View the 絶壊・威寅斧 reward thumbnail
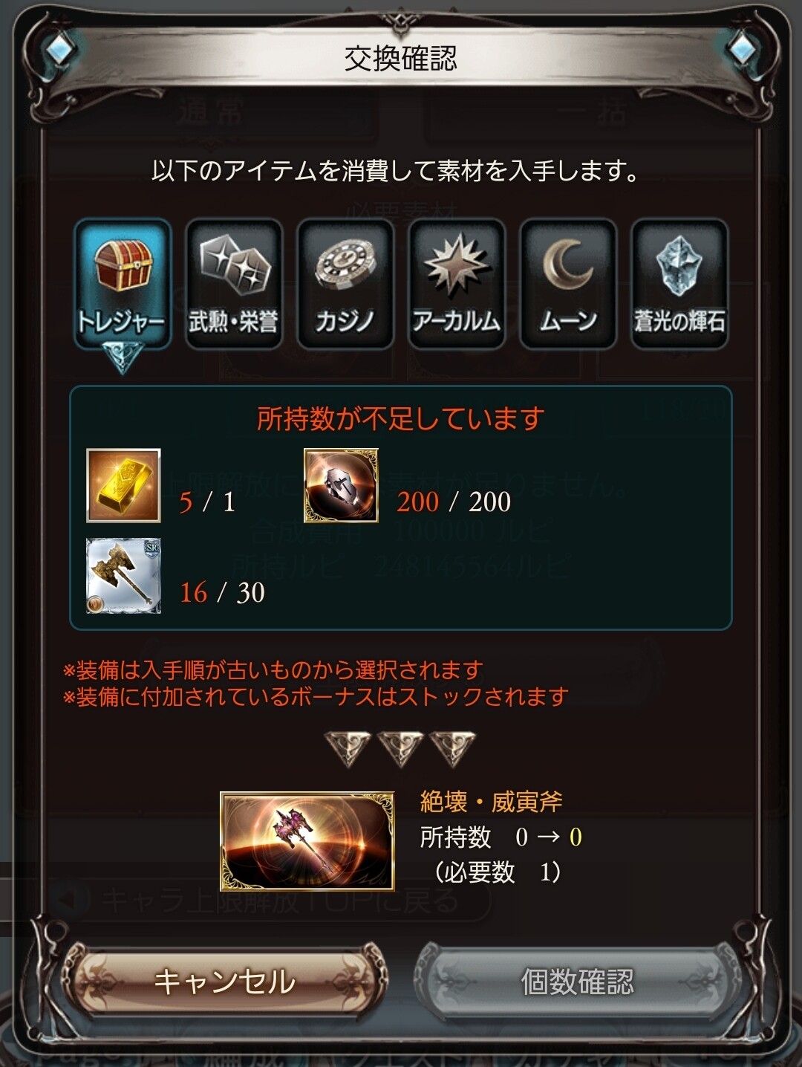Image resolution: width=802 pixels, height=1067 pixels. 307,840
